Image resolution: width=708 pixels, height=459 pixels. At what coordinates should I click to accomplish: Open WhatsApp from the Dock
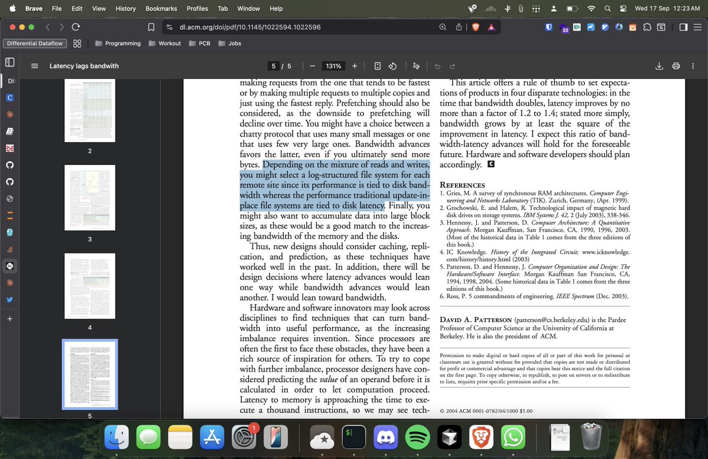[x=513, y=437]
